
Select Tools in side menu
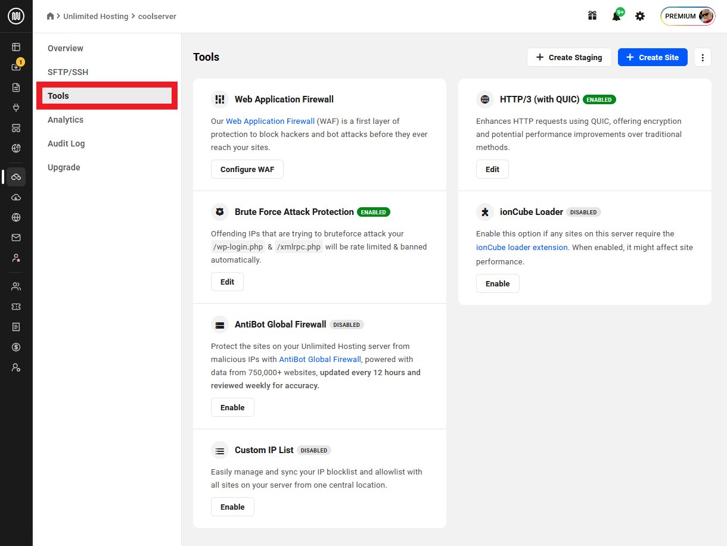point(107,96)
